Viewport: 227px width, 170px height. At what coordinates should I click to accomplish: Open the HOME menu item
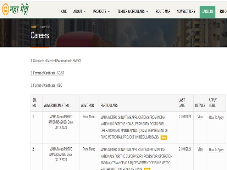point(63,11)
